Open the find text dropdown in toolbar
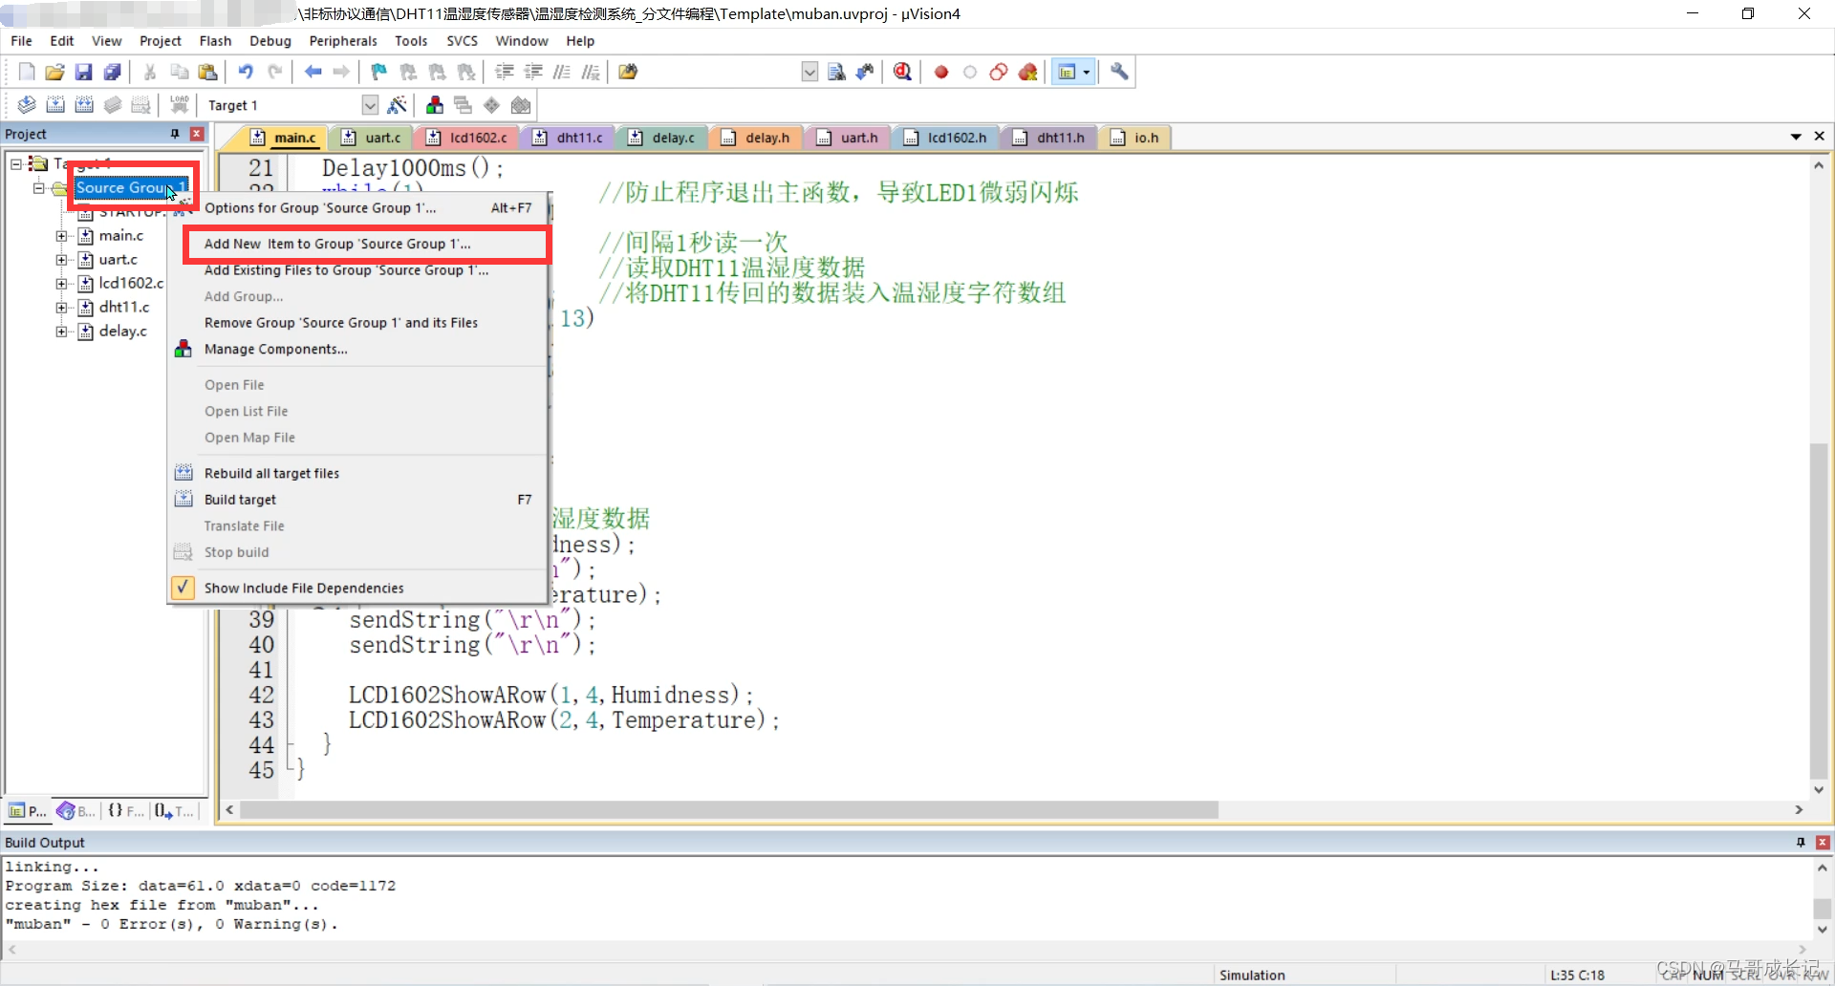Screen dimensions: 1835x986 tap(810, 72)
